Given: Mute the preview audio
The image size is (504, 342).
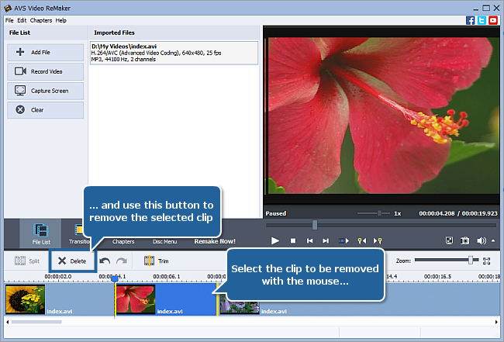Looking at the screenshot, I should point(482,240).
